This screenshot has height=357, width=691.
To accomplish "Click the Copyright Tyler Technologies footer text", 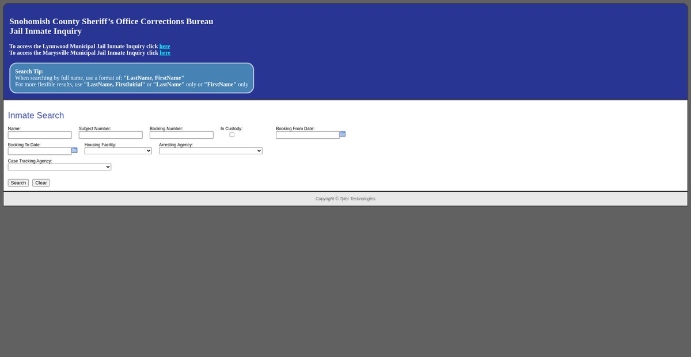I will [x=345, y=199].
